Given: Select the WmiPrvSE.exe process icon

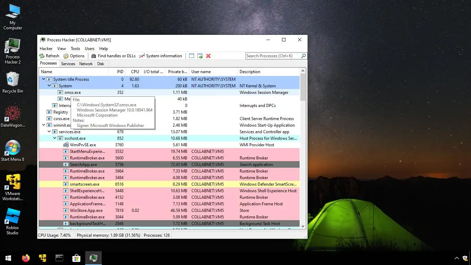Looking at the screenshot, I should [x=66, y=145].
